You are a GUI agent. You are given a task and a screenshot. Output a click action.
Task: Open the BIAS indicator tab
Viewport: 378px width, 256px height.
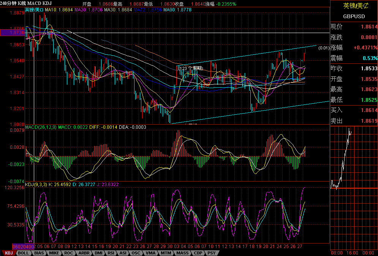[x=39, y=253]
